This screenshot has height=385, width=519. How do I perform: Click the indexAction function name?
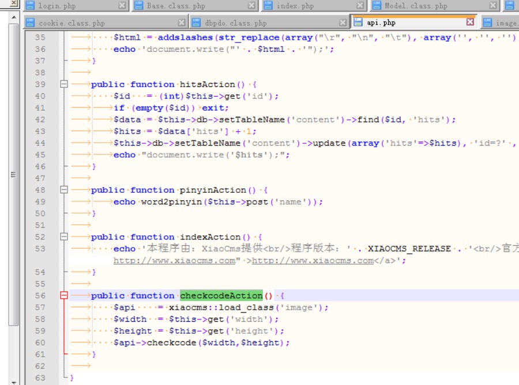(210, 237)
